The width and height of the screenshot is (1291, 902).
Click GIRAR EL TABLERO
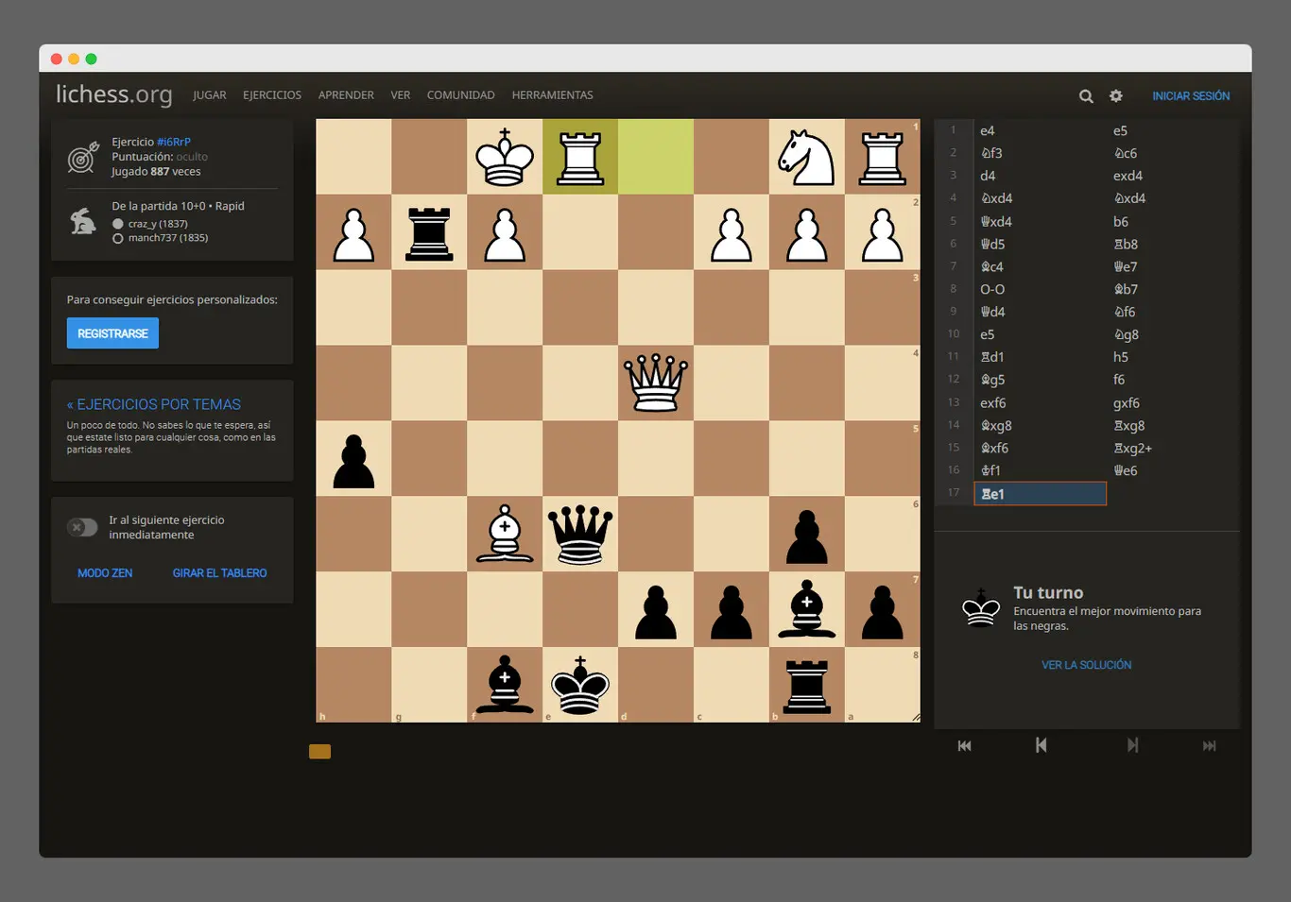219,573
